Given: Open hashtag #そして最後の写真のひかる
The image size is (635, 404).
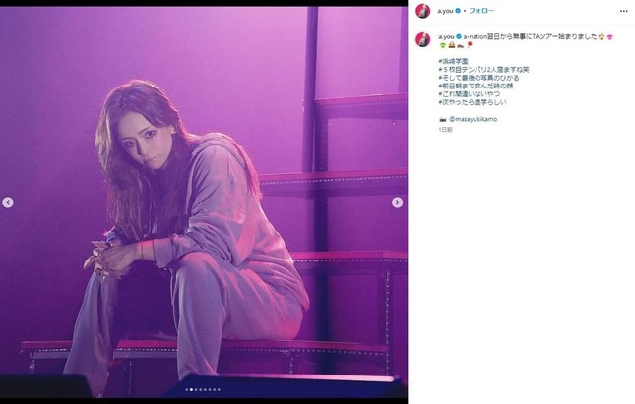Looking at the screenshot, I should 478,78.
